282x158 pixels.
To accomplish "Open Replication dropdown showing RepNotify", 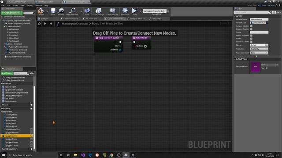I will pyautogui.click(x=259, y=49).
